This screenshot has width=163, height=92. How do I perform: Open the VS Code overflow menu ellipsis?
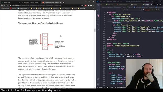tap(121, 2)
